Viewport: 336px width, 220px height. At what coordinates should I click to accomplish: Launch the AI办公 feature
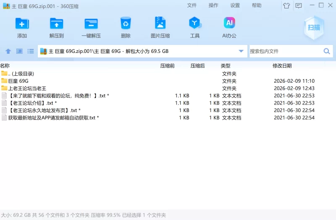pyautogui.click(x=229, y=24)
